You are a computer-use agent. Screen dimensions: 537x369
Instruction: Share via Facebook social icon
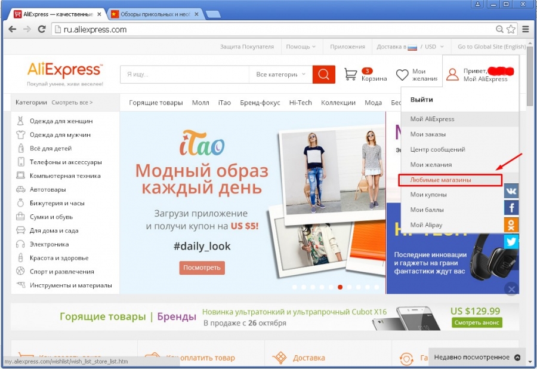click(x=511, y=208)
